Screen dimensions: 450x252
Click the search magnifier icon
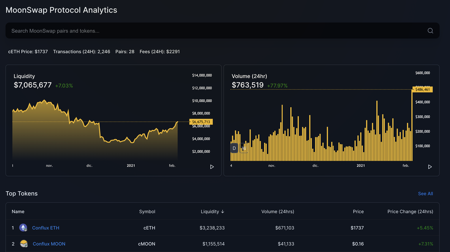430,31
